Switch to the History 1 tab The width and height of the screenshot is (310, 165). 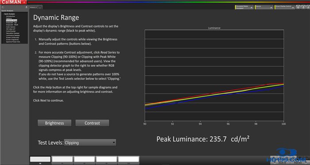pos(33,8)
